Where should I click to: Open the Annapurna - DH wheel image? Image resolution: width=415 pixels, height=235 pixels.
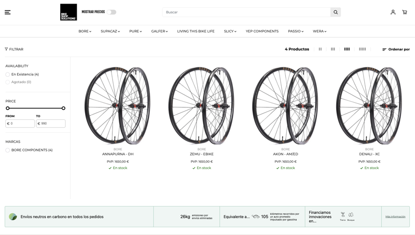[x=118, y=105]
